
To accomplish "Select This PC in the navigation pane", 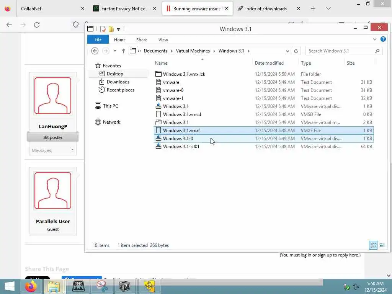I will click(x=110, y=106).
